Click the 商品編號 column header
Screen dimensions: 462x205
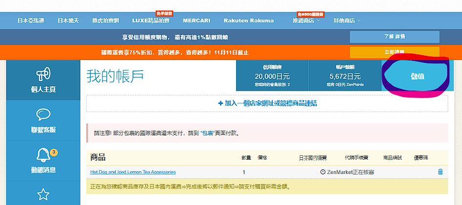pos(393,158)
